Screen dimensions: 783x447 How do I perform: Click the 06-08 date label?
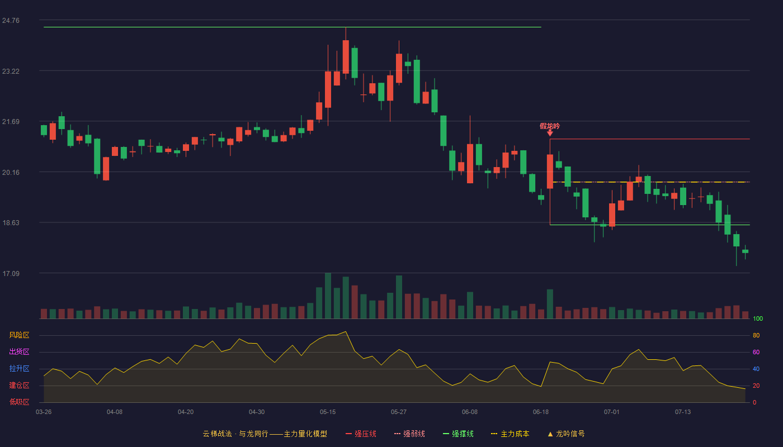(x=470, y=412)
